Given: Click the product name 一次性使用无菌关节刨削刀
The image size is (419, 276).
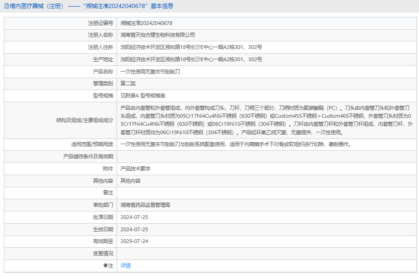Looking at the screenshot, I should click(x=150, y=72).
